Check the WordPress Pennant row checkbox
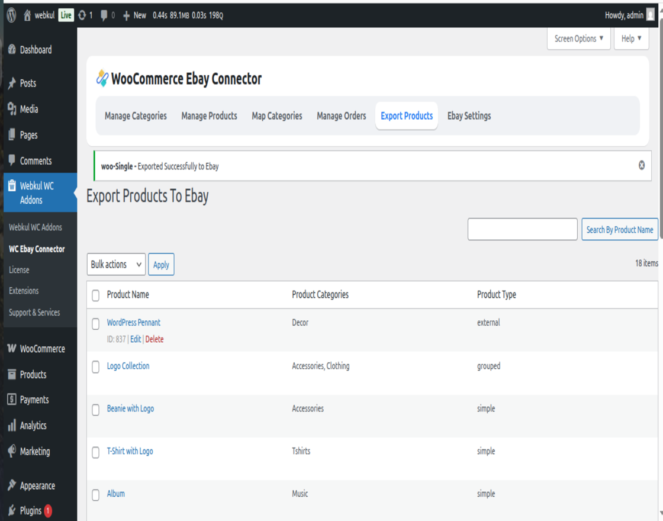 [x=95, y=323]
